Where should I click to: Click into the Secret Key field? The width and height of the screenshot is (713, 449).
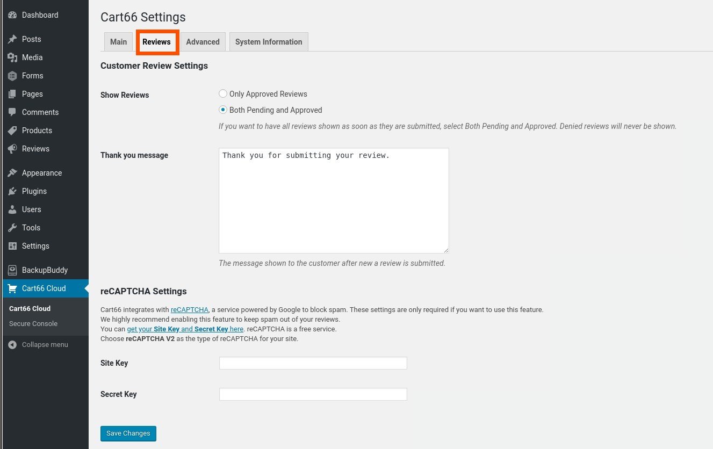click(313, 394)
